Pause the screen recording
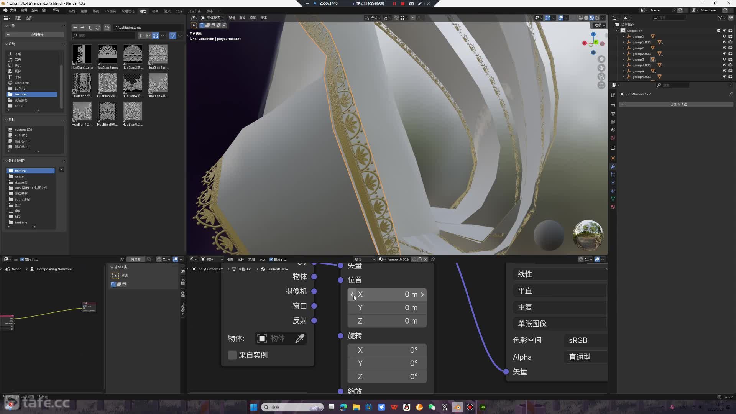The image size is (736, 414). pyautogui.click(x=394, y=3)
